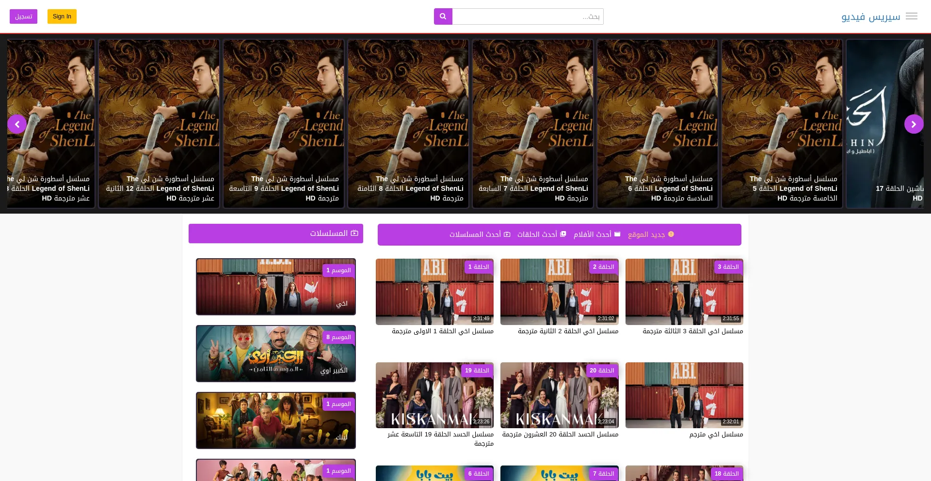Screen dimensions: 931x481
Task: Click the next carousel arrow
Action: (914, 124)
